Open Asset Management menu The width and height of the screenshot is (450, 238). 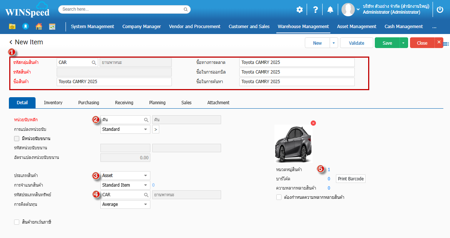tap(356, 27)
